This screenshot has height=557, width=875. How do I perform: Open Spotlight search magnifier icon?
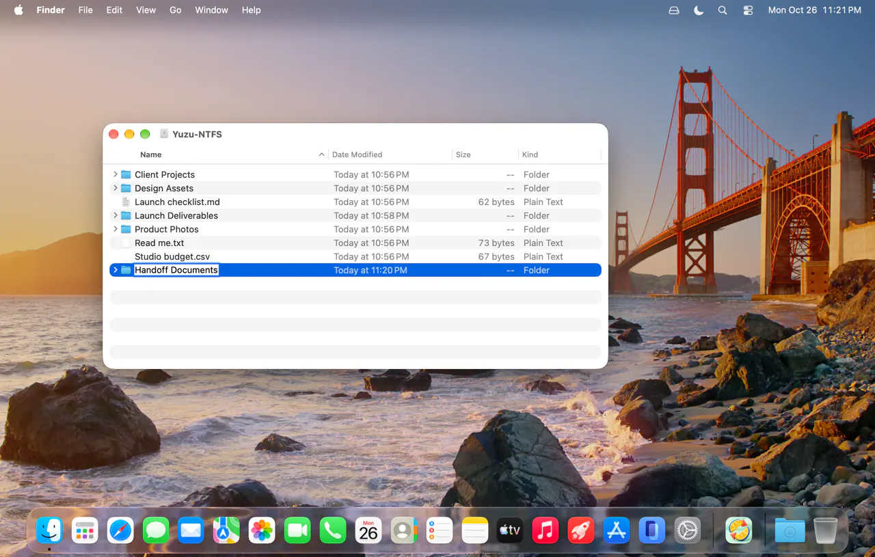(x=723, y=10)
